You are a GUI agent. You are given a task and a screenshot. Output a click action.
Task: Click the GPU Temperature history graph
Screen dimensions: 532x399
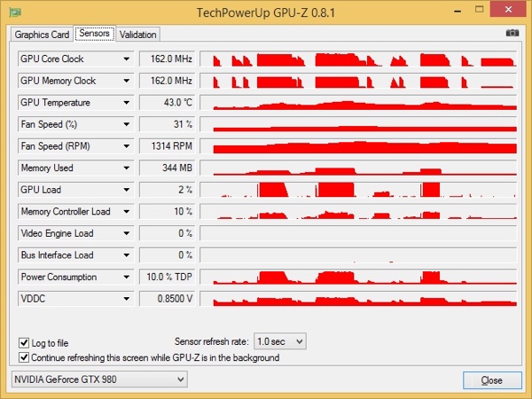[x=358, y=103]
